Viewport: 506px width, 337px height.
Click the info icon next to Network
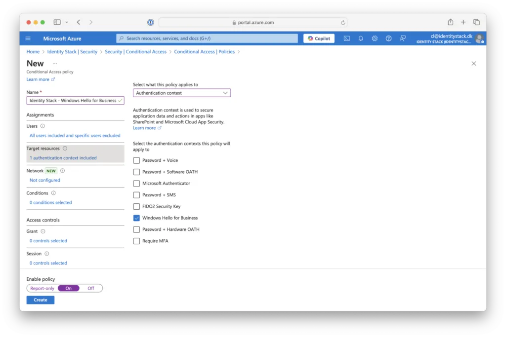coord(63,171)
